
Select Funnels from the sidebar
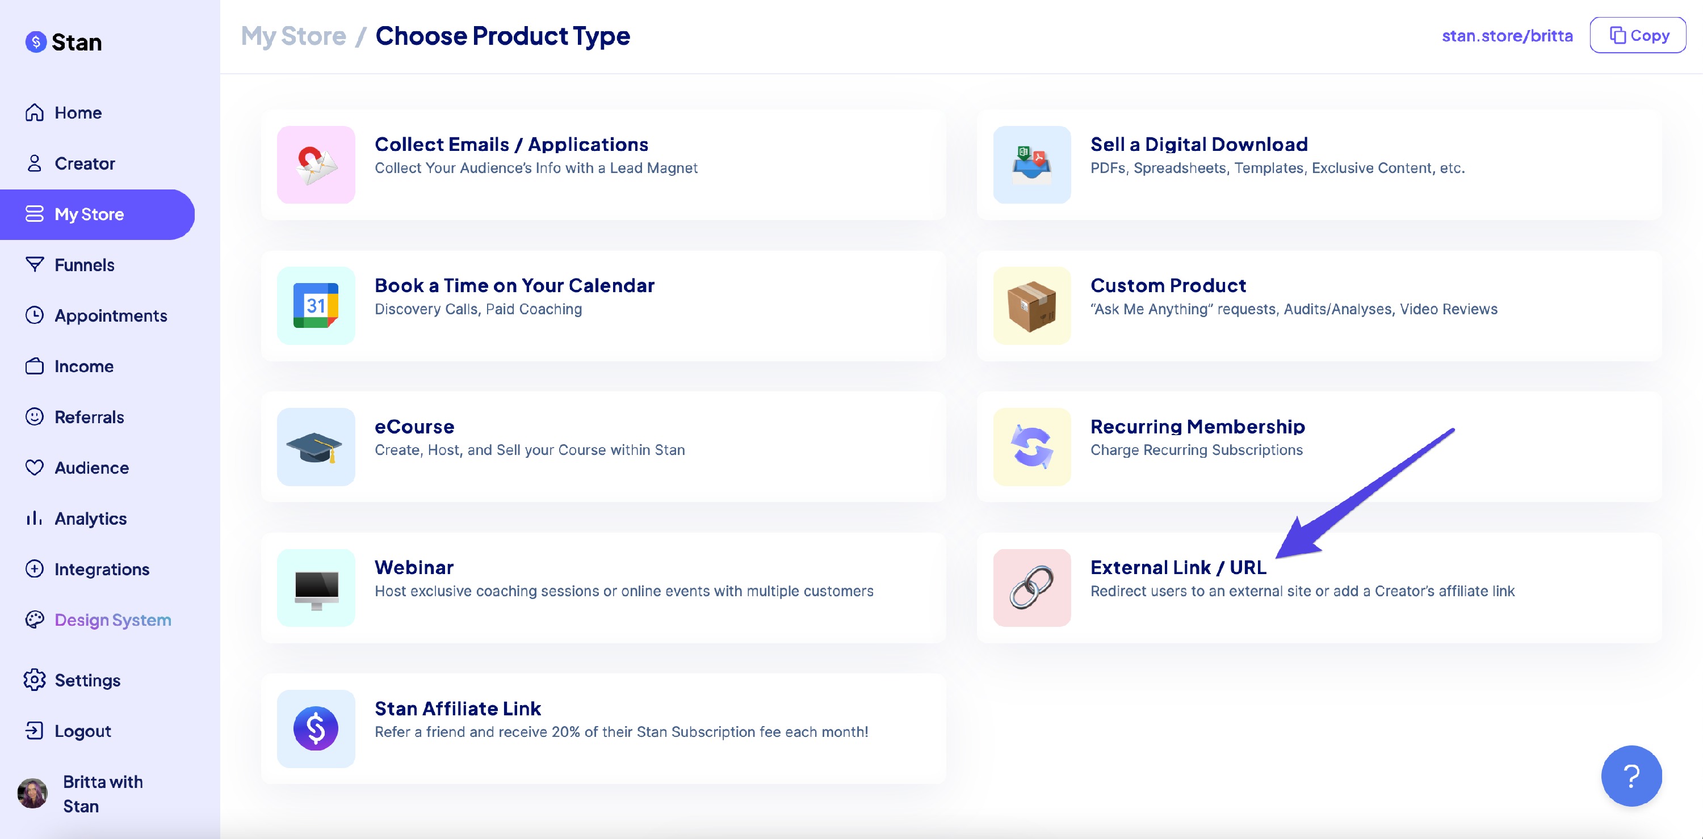pos(85,264)
